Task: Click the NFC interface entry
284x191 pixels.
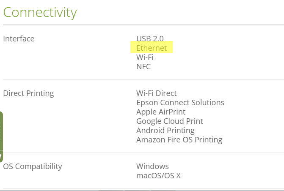Action: pyautogui.click(x=143, y=67)
